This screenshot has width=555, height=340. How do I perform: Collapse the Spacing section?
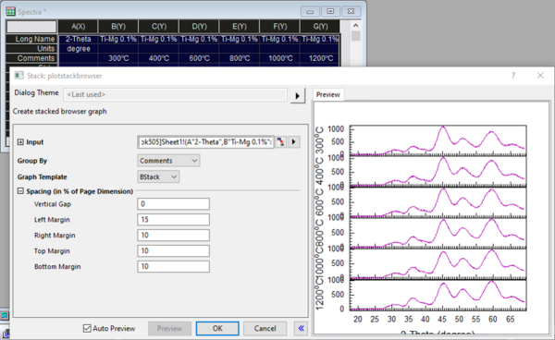[20, 191]
